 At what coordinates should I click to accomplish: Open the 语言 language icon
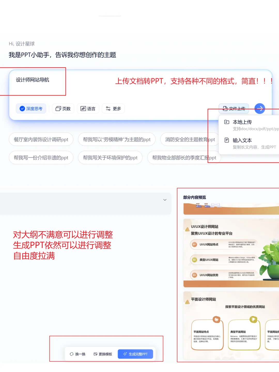tap(83, 109)
